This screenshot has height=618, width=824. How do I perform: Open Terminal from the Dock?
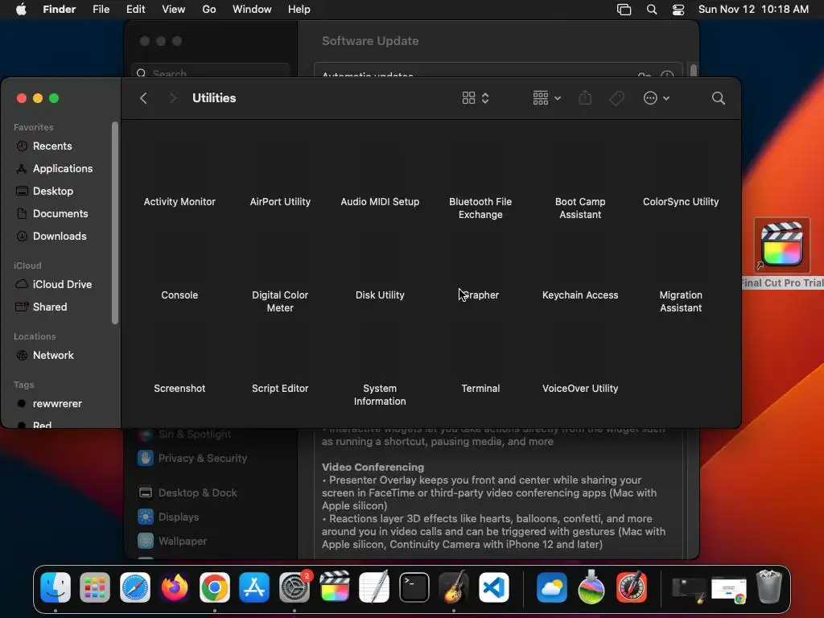click(x=414, y=587)
